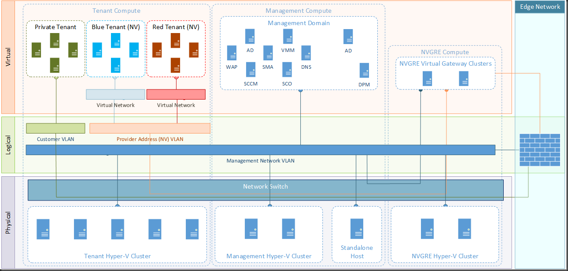The image size is (568, 271).
Task: Select the SMA server icon
Action: pos(268,53)
